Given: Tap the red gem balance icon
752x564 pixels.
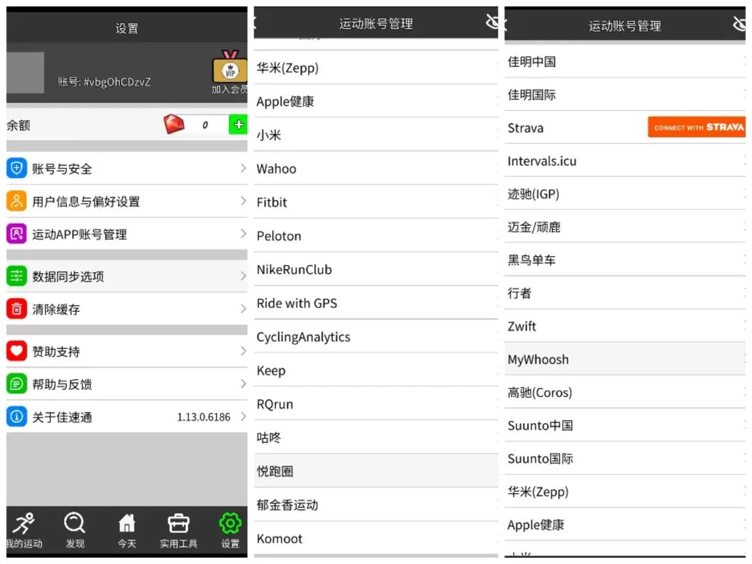Looking at the screenshot, I should click(173, 124).
